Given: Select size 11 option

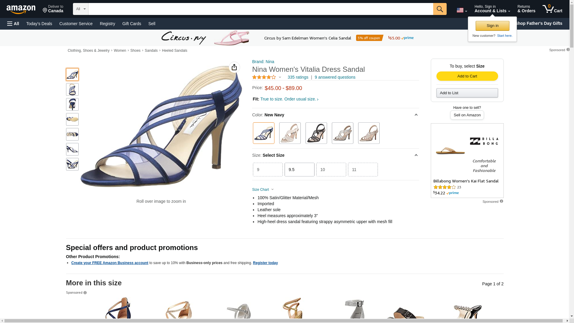Looking at the screenshot, I should point(363,170).
